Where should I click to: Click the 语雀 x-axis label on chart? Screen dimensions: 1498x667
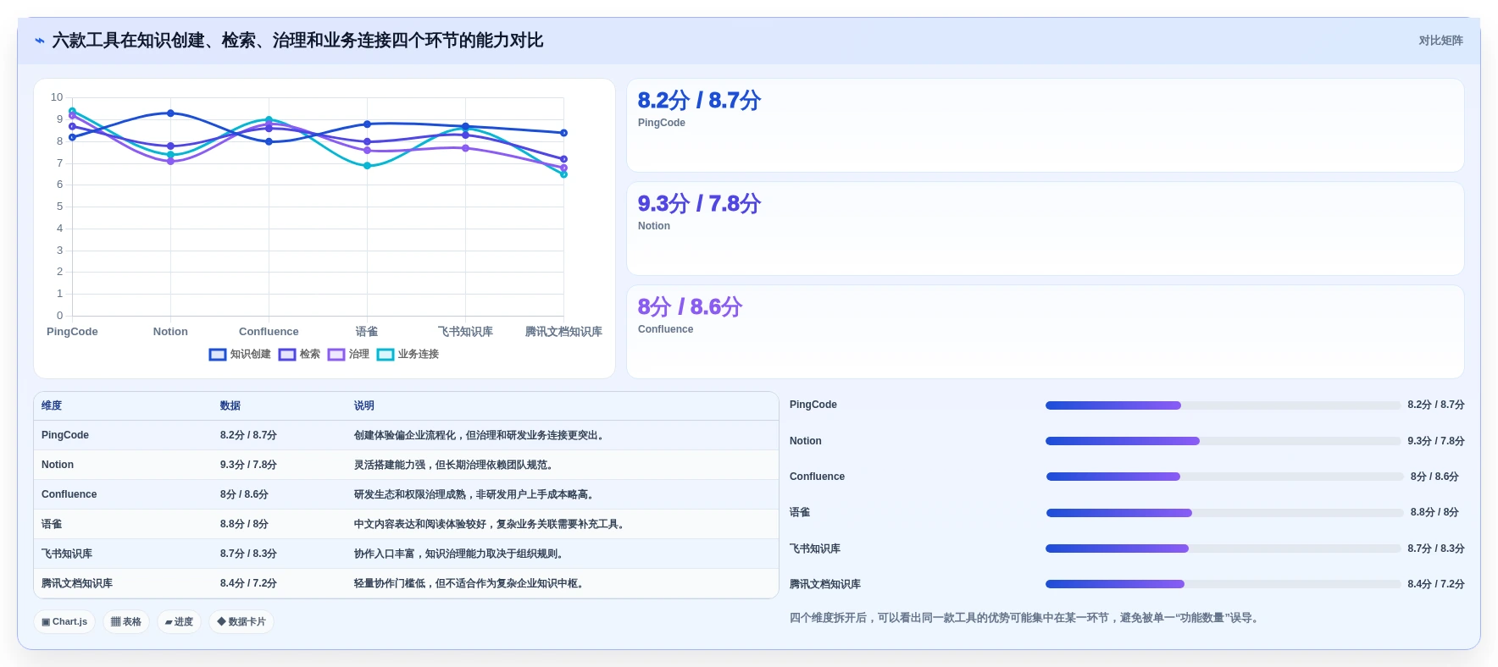[367, 332]
